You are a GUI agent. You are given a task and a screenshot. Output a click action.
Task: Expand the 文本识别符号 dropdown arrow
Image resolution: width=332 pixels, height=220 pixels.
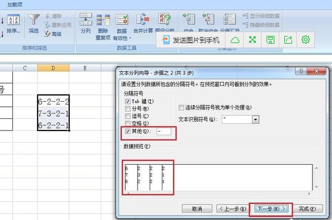[256, 119]
